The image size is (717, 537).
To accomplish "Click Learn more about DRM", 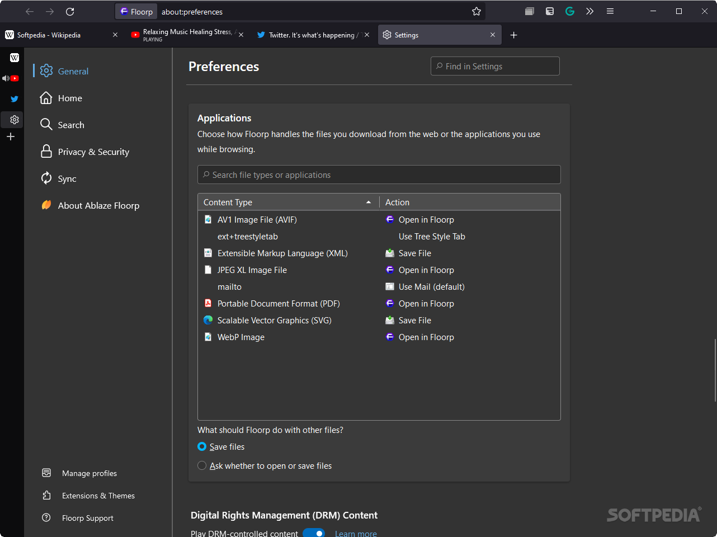I will click(x=356, y=534).
